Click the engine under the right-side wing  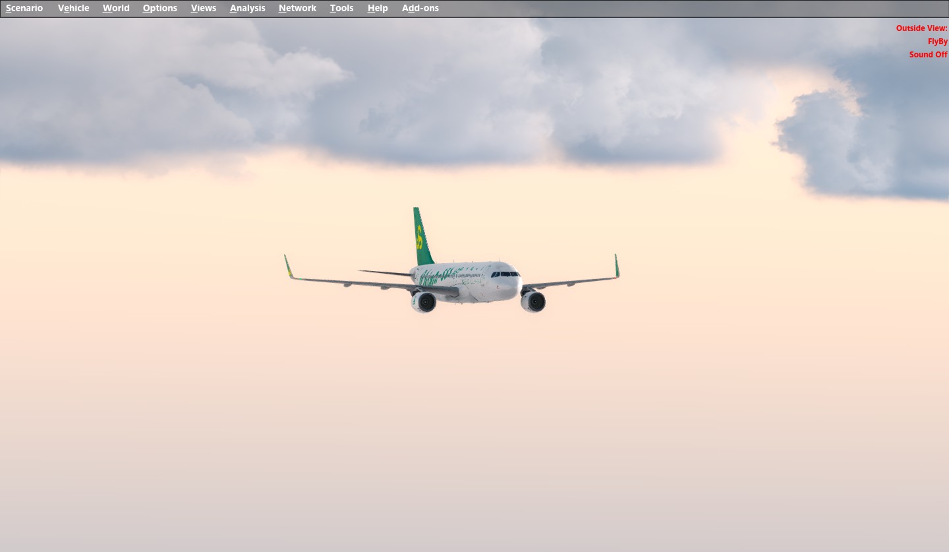pos(533,301)
